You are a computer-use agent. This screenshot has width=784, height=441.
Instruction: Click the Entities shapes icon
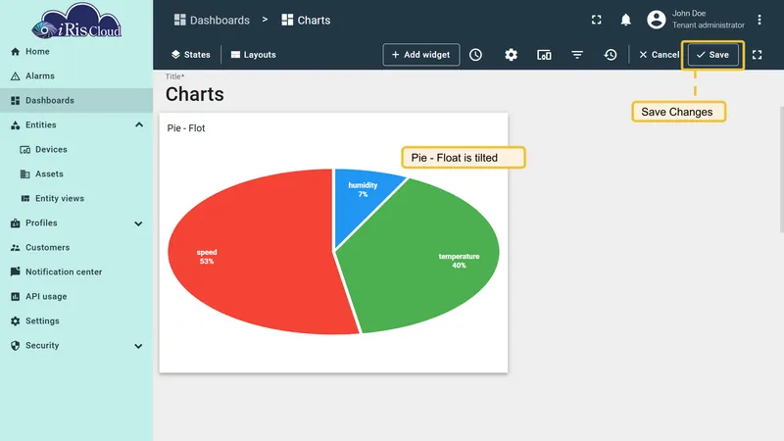pyautogui.click(x=15, y=125)
